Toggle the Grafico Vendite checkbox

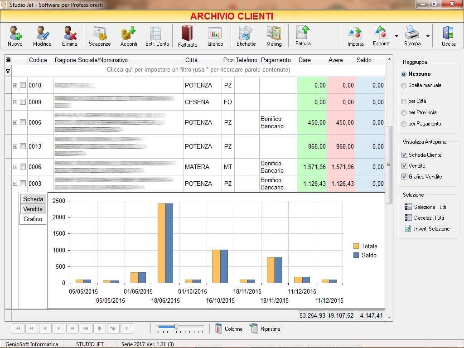(404, 177)
